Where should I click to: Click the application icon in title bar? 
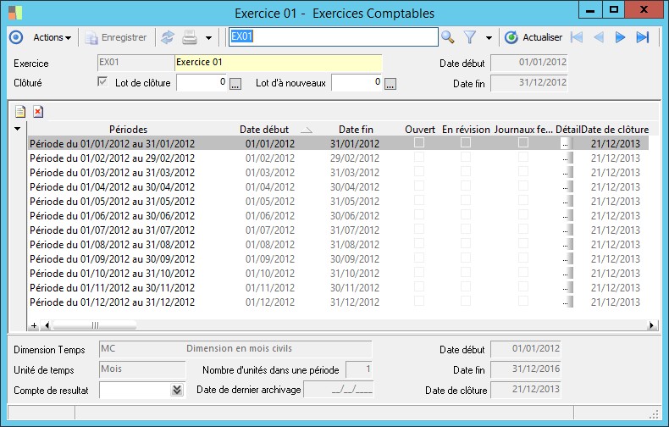click(15, 13)
